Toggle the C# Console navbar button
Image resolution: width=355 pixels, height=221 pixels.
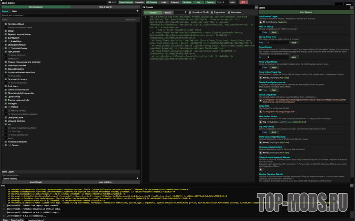(x=151, y=2)
